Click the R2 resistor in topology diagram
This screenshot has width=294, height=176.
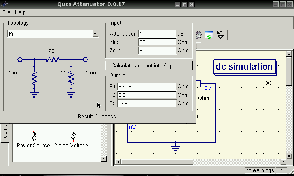53,59
